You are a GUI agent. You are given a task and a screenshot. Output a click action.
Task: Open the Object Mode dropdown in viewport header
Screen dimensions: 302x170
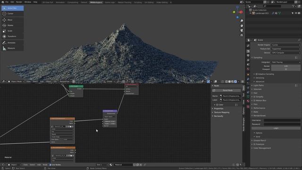[16, 82]
